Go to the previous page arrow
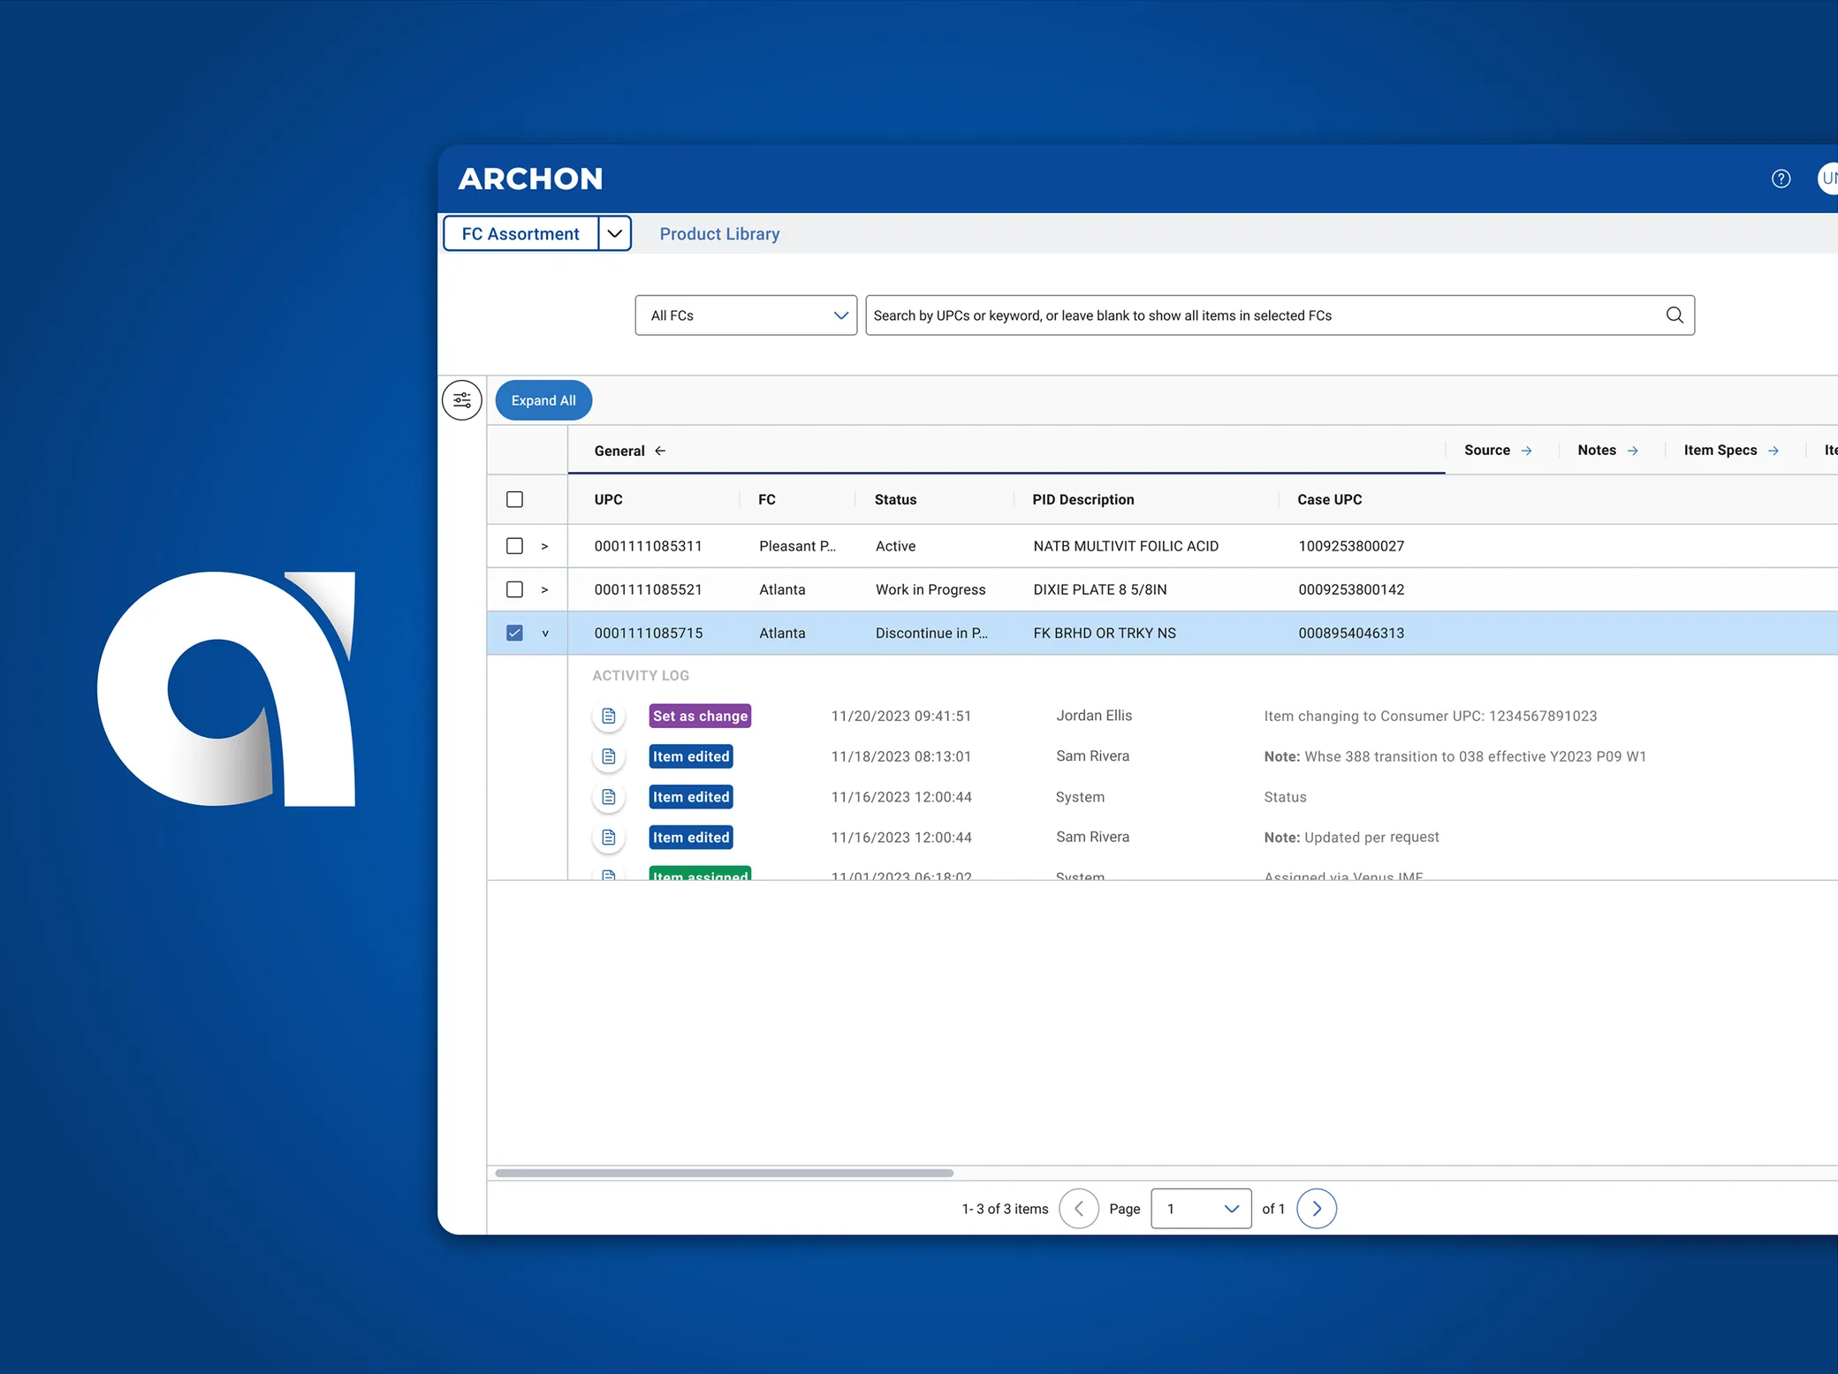 [x=1078, y=1209]
